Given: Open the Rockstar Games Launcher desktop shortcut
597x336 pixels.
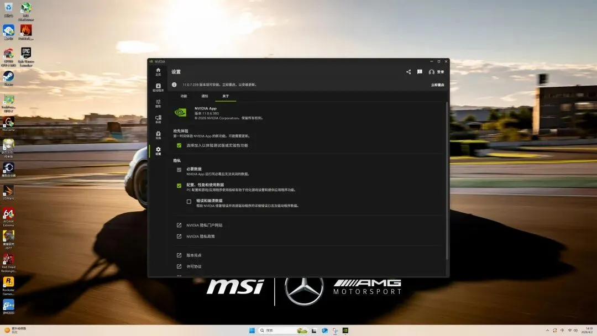Looking at the screenshot, I should 8,286.
